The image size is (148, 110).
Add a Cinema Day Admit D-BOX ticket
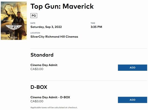tap(132, 100)
